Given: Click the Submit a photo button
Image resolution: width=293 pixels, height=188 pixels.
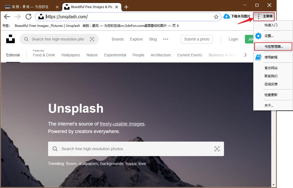Looking at the screenshot, I should click(197, 39).
